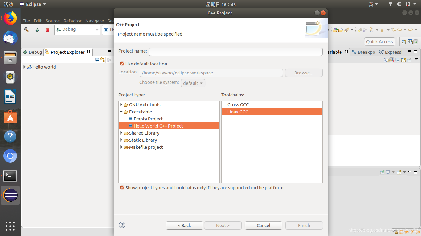The width and height of the screenshot is (421, 236).
Task: Click the Back navigation arrow
Action: 399,30
